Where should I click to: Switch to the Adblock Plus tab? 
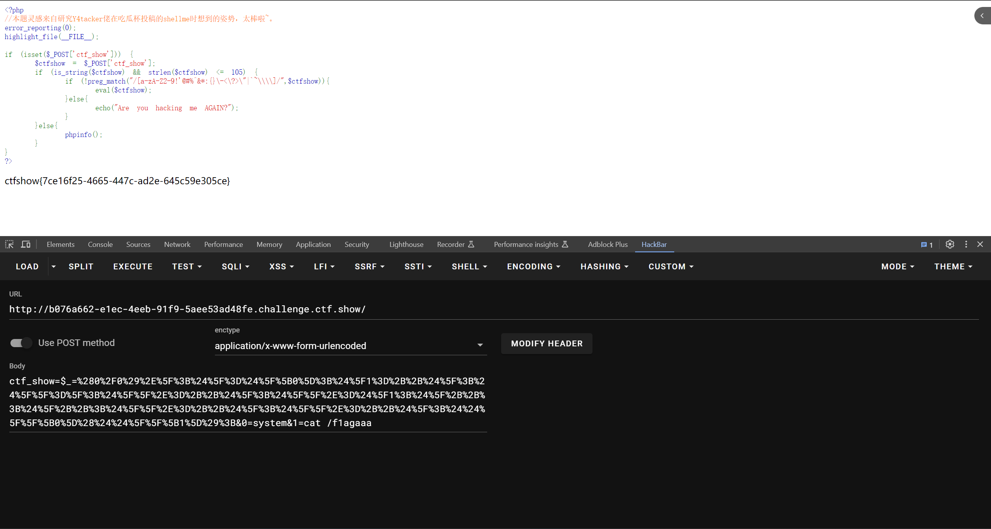coord(608,245)
